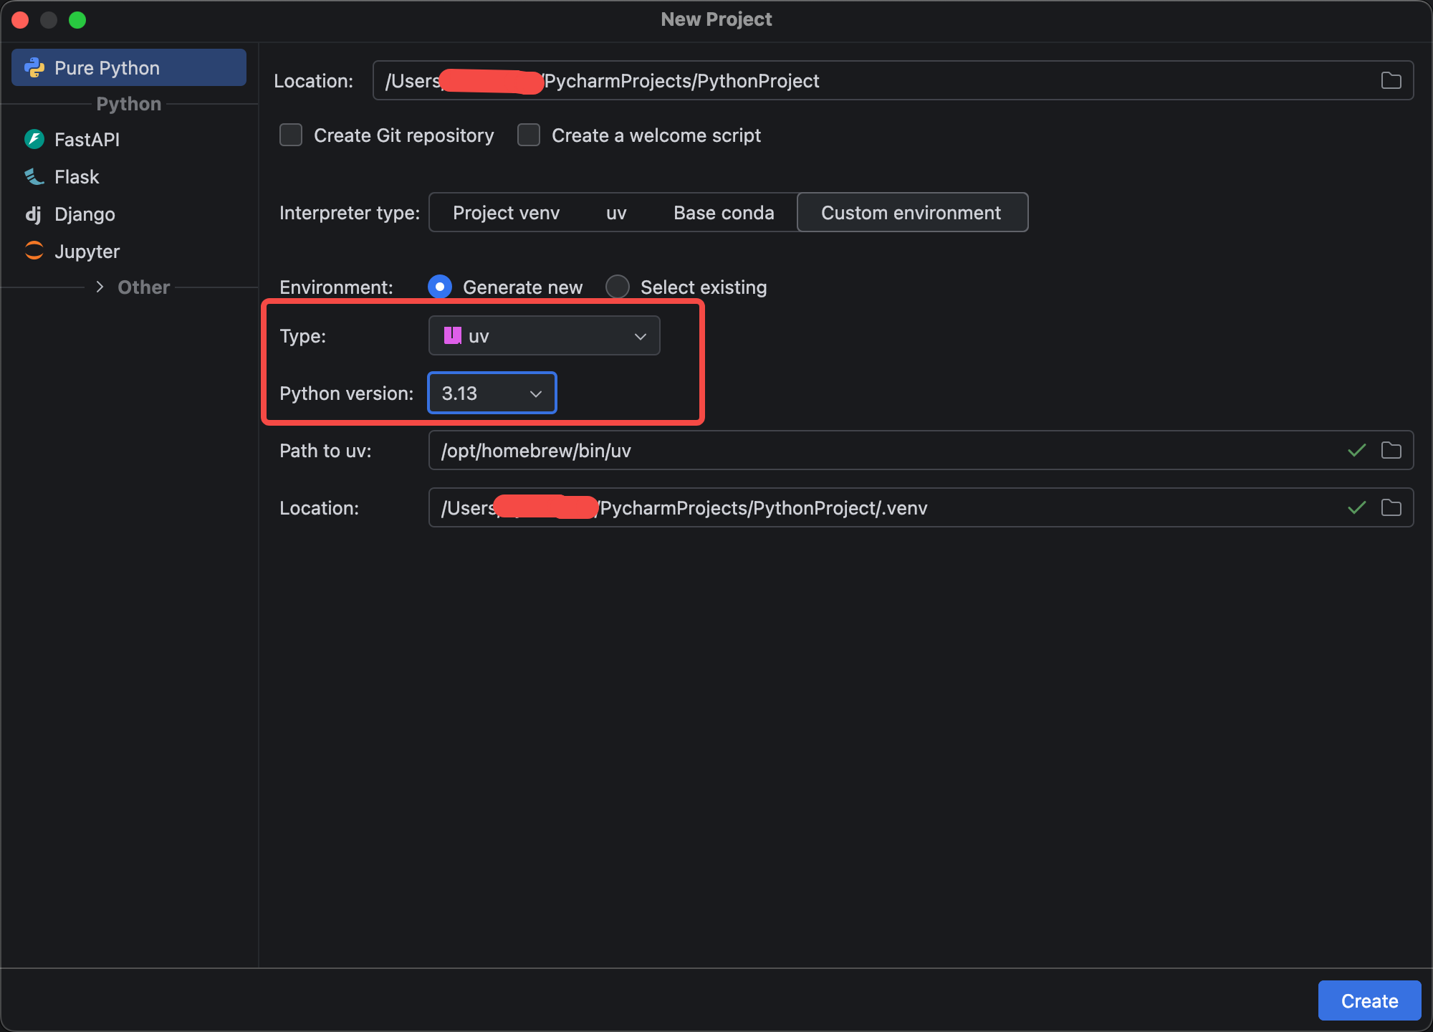Browse folder for .venv Location
The width and height of the screenshot is (1433, 1032).
point(1391,507)
